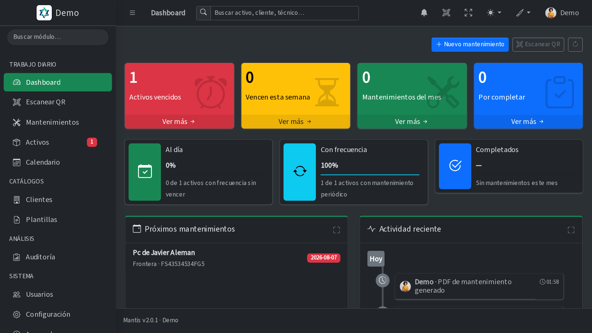Open Plantillas catalog
The width and height of the screenshot is (592, 333).
click(x=58, y=220)
